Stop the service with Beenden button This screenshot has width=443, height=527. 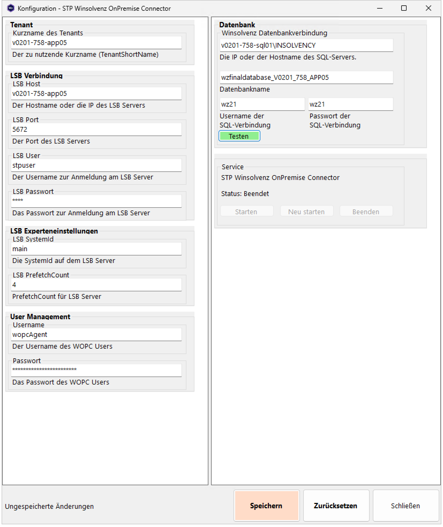tap(366, 211)
